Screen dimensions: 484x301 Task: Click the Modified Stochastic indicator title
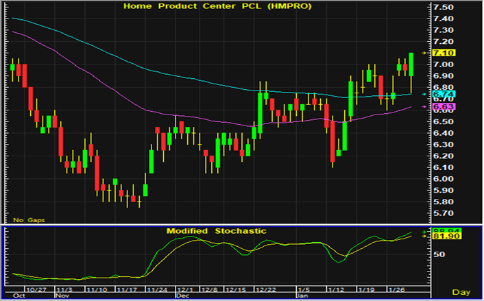coord(216,231)
